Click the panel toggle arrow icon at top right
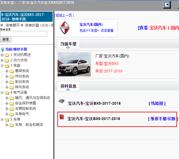 (x=167, y=5)
